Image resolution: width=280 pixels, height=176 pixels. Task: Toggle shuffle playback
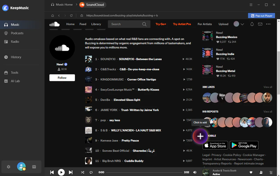pos(83,172)
